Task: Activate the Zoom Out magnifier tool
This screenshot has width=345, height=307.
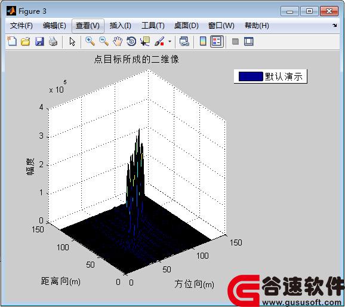Action: click(x=104, y=41)
